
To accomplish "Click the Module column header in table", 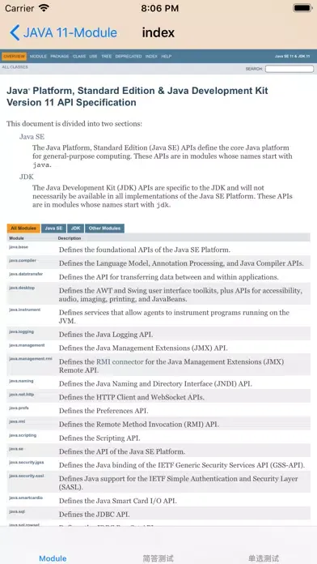I will (x=16, y=238).
